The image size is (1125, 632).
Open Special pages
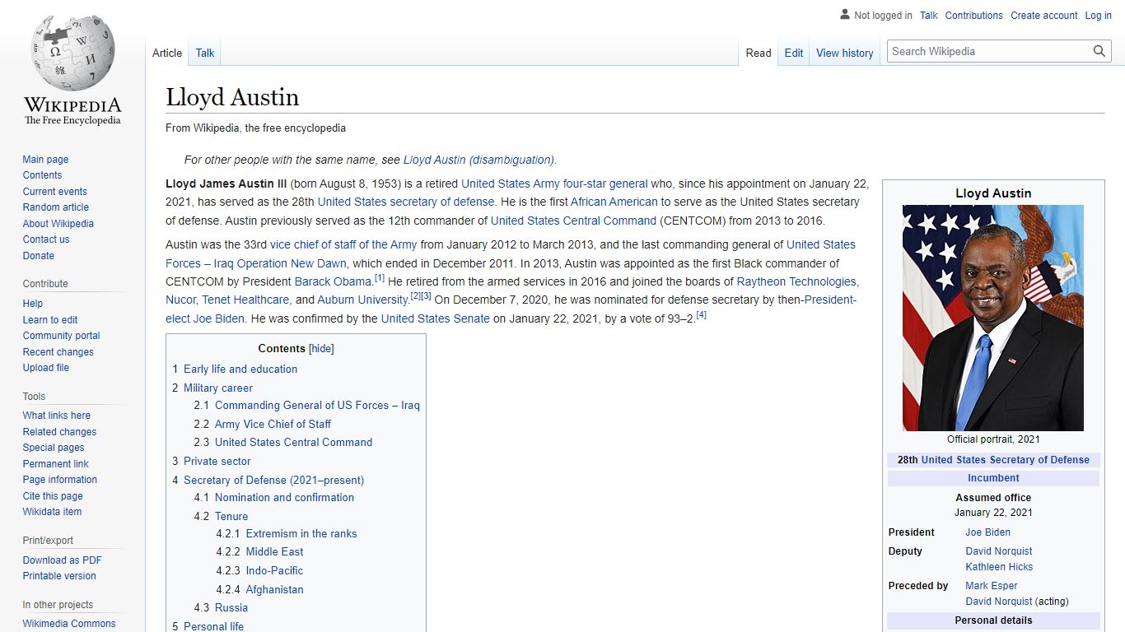(54, 448)
